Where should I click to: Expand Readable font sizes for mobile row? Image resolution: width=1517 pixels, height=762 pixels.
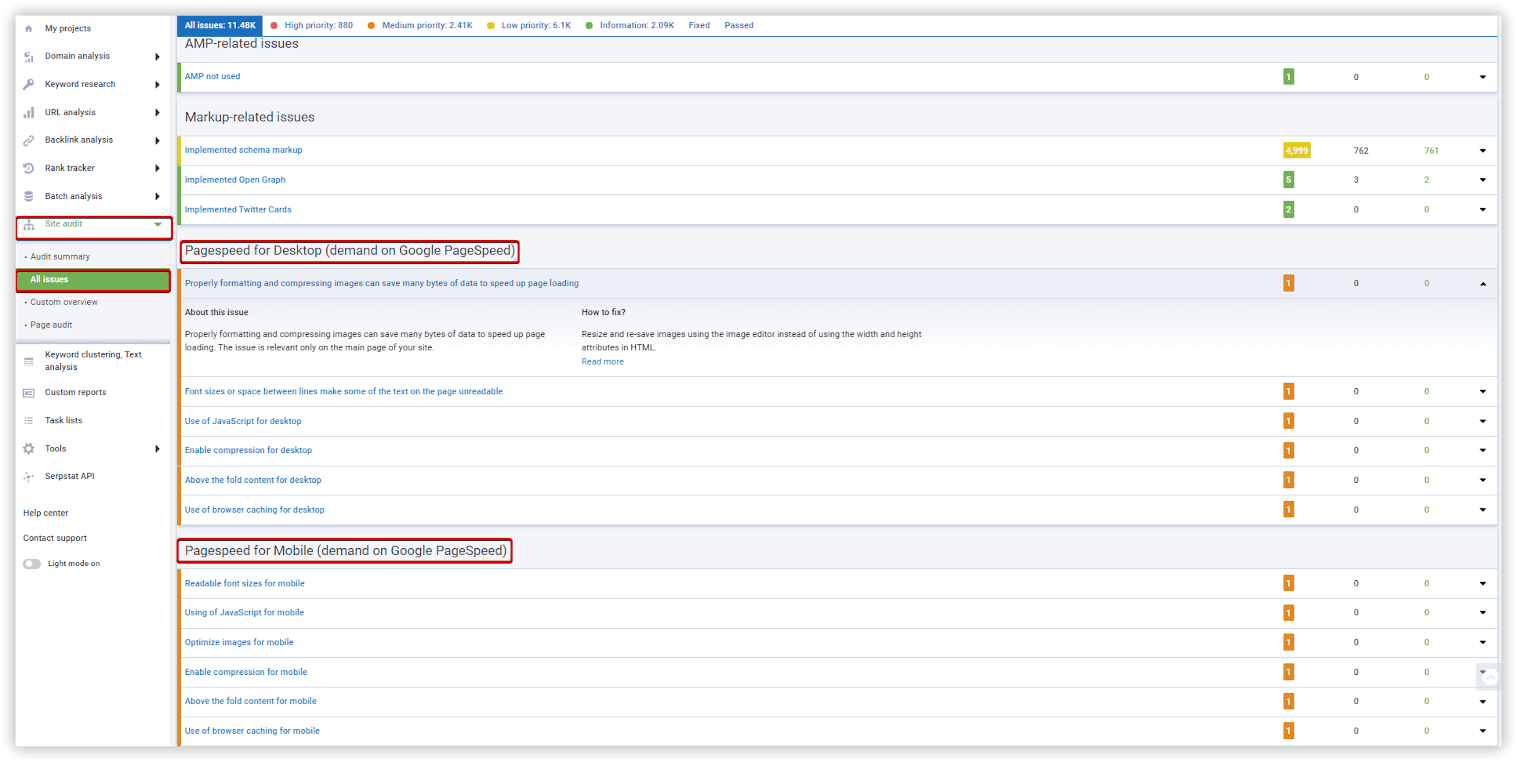pos(1483,583)
